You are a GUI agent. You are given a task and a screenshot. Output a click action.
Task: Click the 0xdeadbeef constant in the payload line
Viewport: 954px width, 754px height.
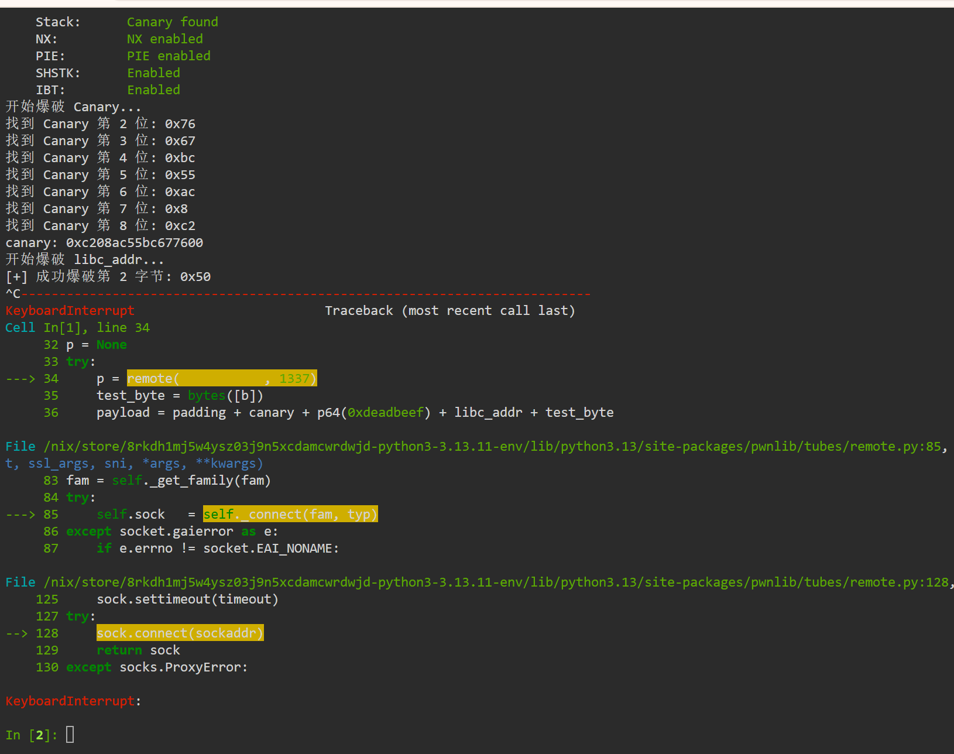pos(386,413)
